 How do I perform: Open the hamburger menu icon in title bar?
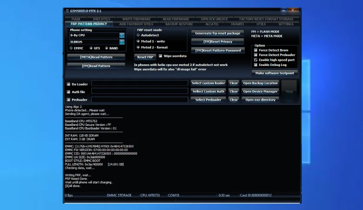pos(67,11)
